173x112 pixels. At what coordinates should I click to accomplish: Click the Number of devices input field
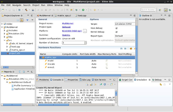click(x=73, y=42)
